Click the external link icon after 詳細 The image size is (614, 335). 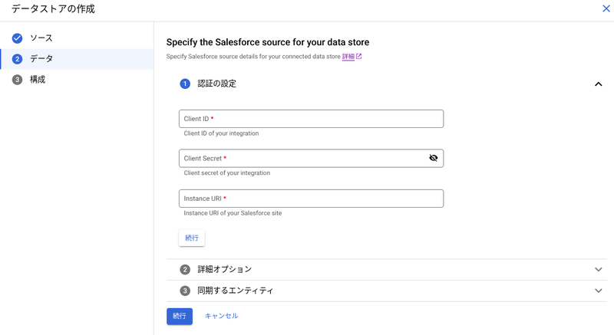[x=358, y=56]
